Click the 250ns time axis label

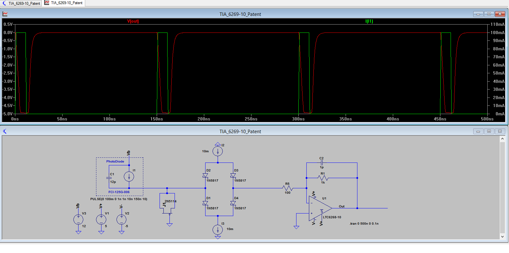[x=251, y=119]
